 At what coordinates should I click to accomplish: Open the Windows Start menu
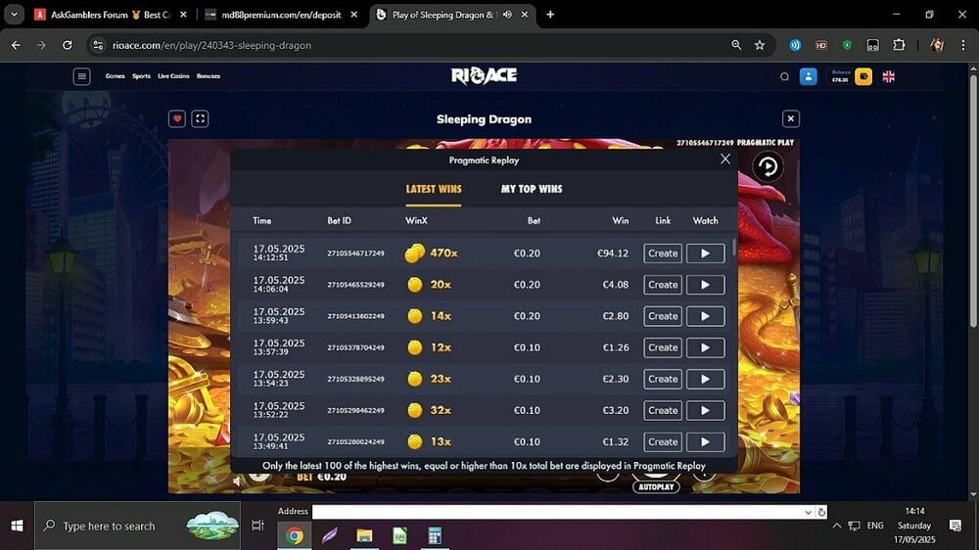pyautogui.click(x=17, y=526)
